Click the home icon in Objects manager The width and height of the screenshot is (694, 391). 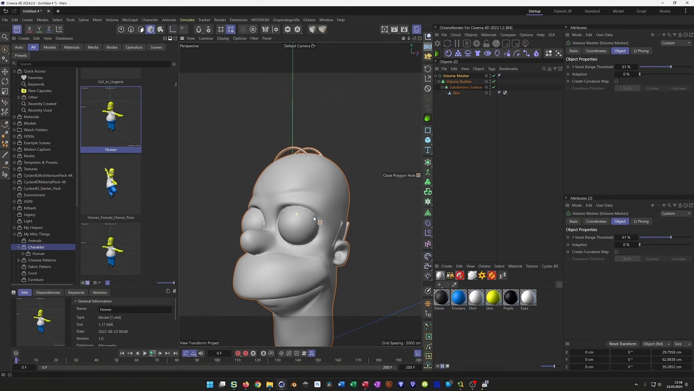coord(549,69)
